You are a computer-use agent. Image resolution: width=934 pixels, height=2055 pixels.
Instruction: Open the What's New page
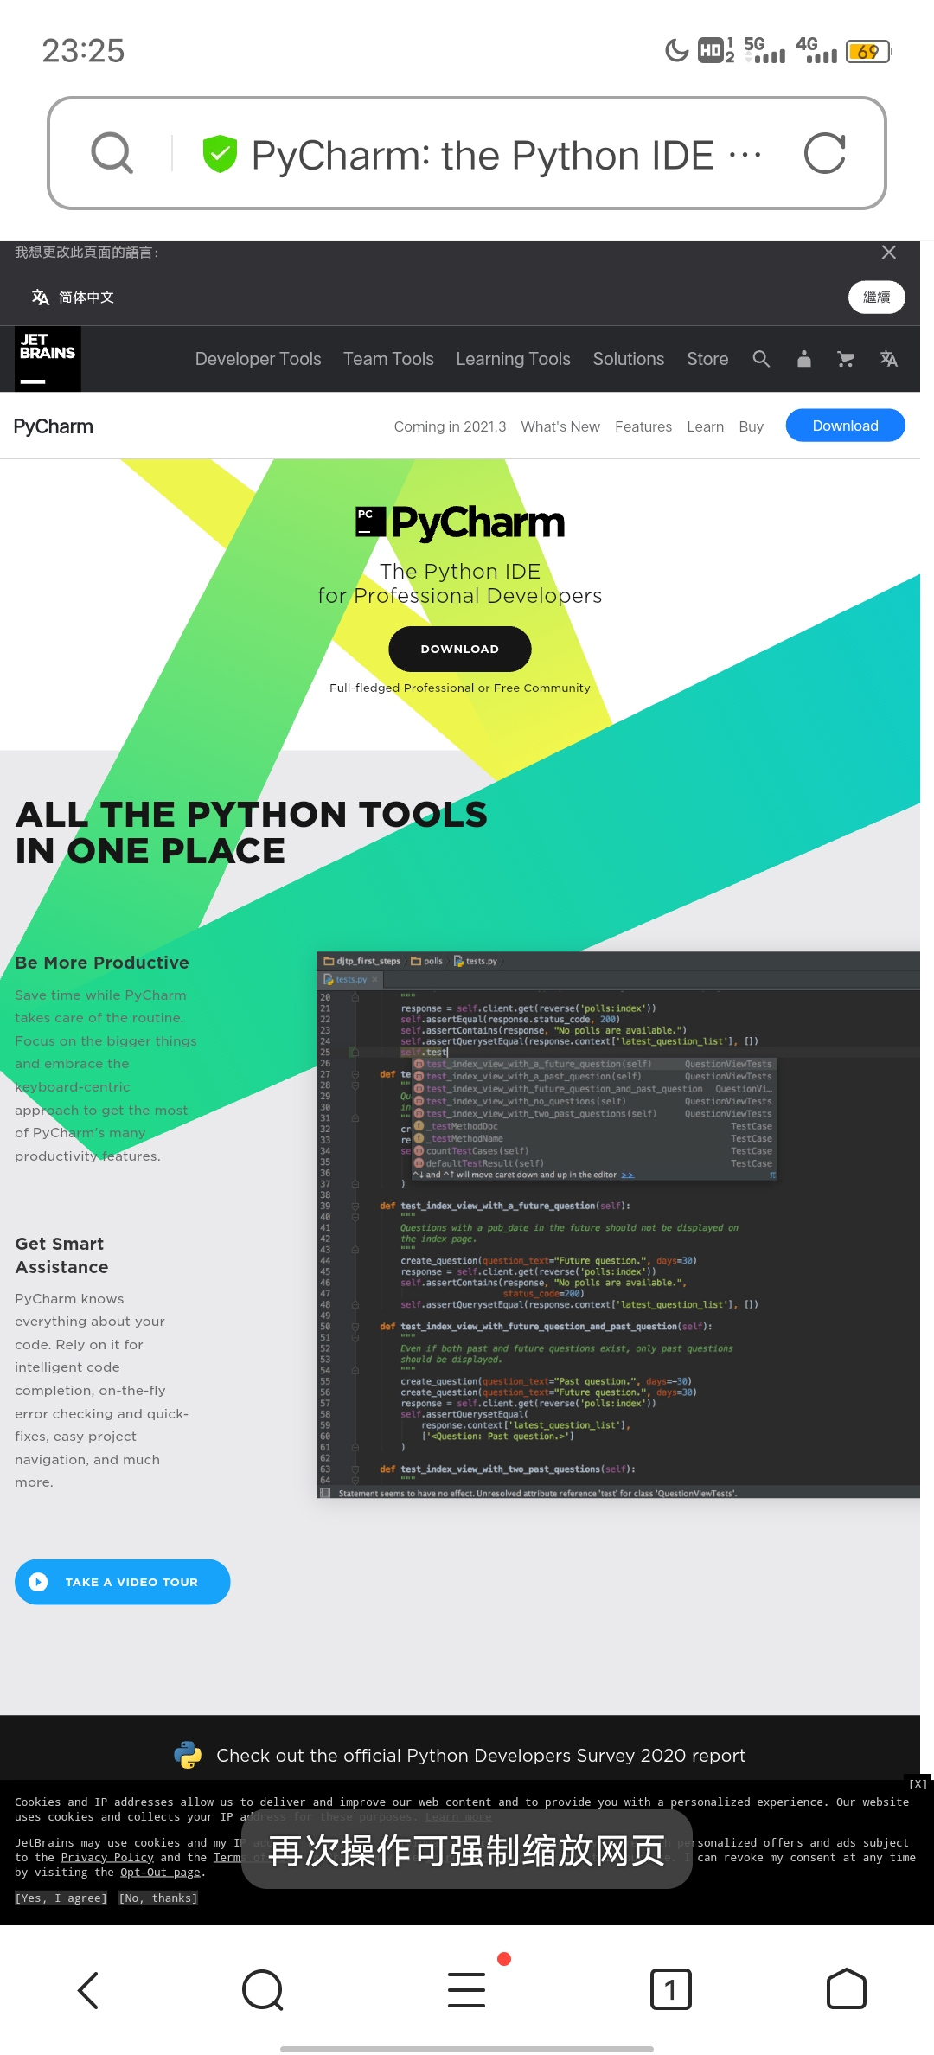[560, 426]
